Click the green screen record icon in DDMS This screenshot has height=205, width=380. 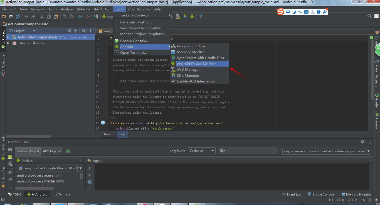pos(10,157)
